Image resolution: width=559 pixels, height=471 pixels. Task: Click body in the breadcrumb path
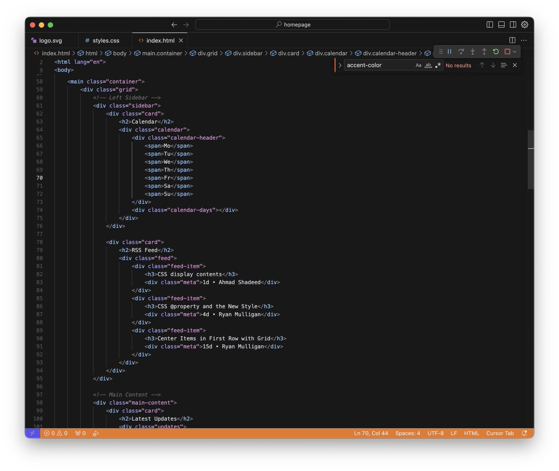[116, 53]
